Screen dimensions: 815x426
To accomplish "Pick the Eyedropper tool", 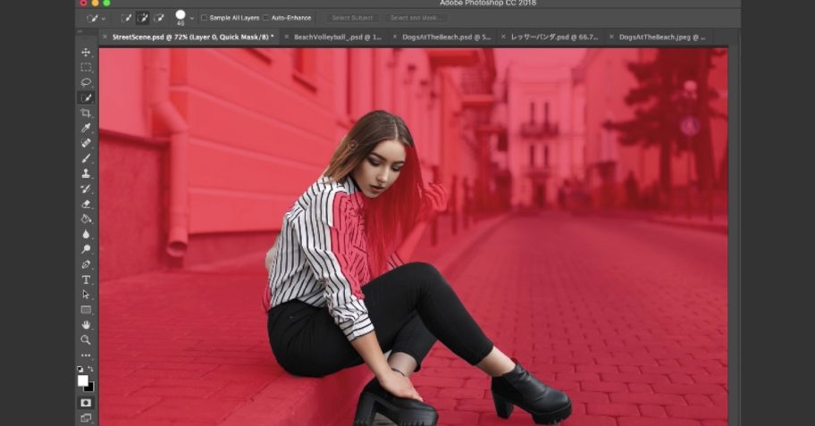I will (86, 128).
